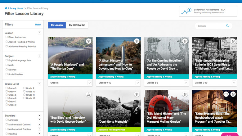Screen dimensions: 242x136
Task: Click the globe icon on Jamestown lesson card
Action: click(137, 41)
